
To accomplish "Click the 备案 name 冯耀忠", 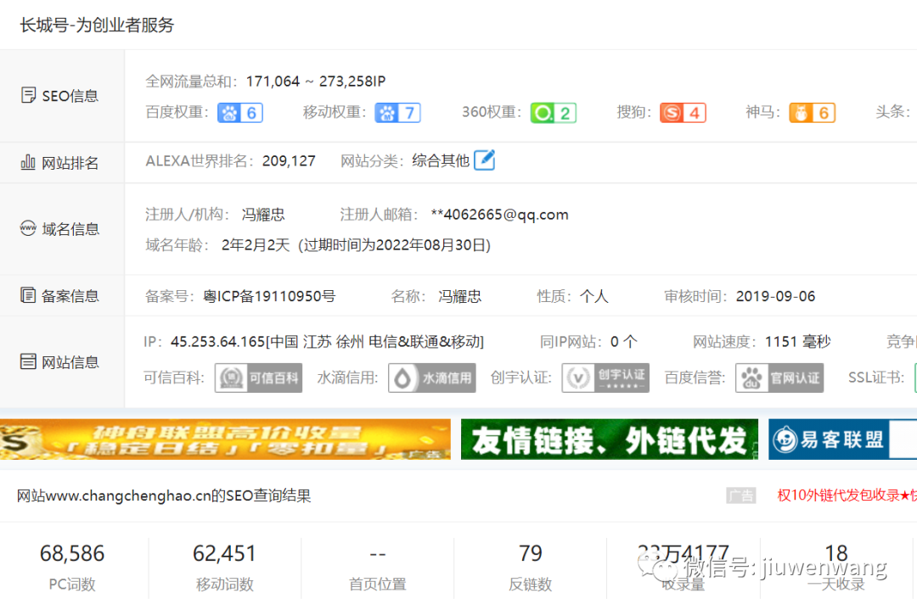I will (459, 296).
